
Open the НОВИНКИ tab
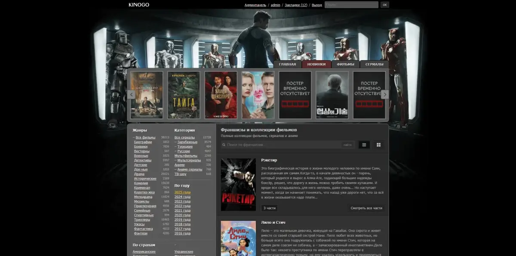click(316, 64)
